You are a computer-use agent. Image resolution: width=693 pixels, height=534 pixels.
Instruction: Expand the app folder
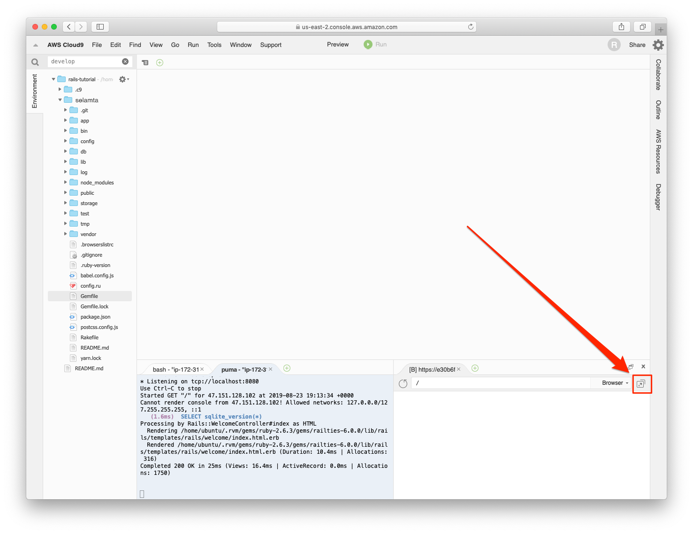66,121
